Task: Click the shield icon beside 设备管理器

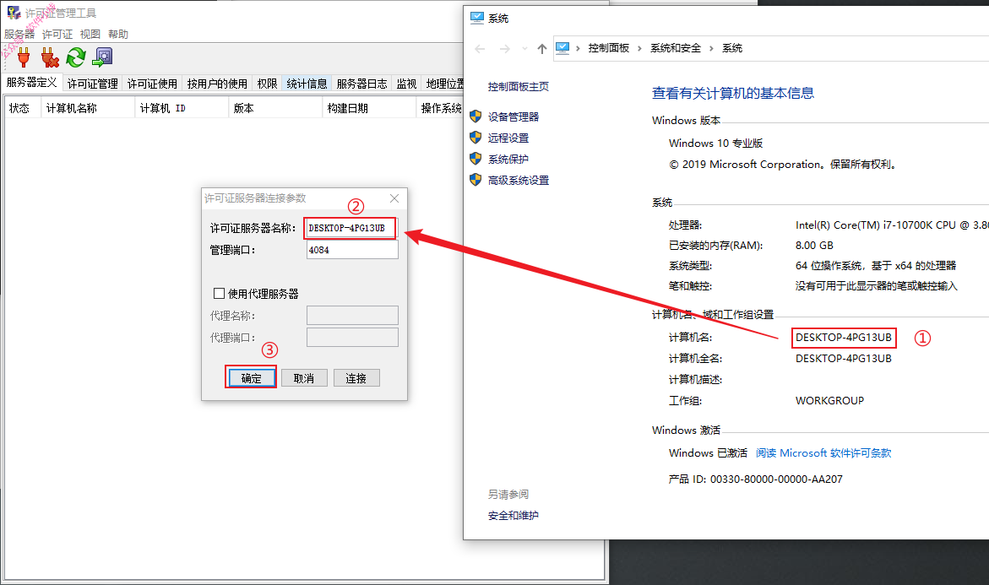Action: pos(475,116)
